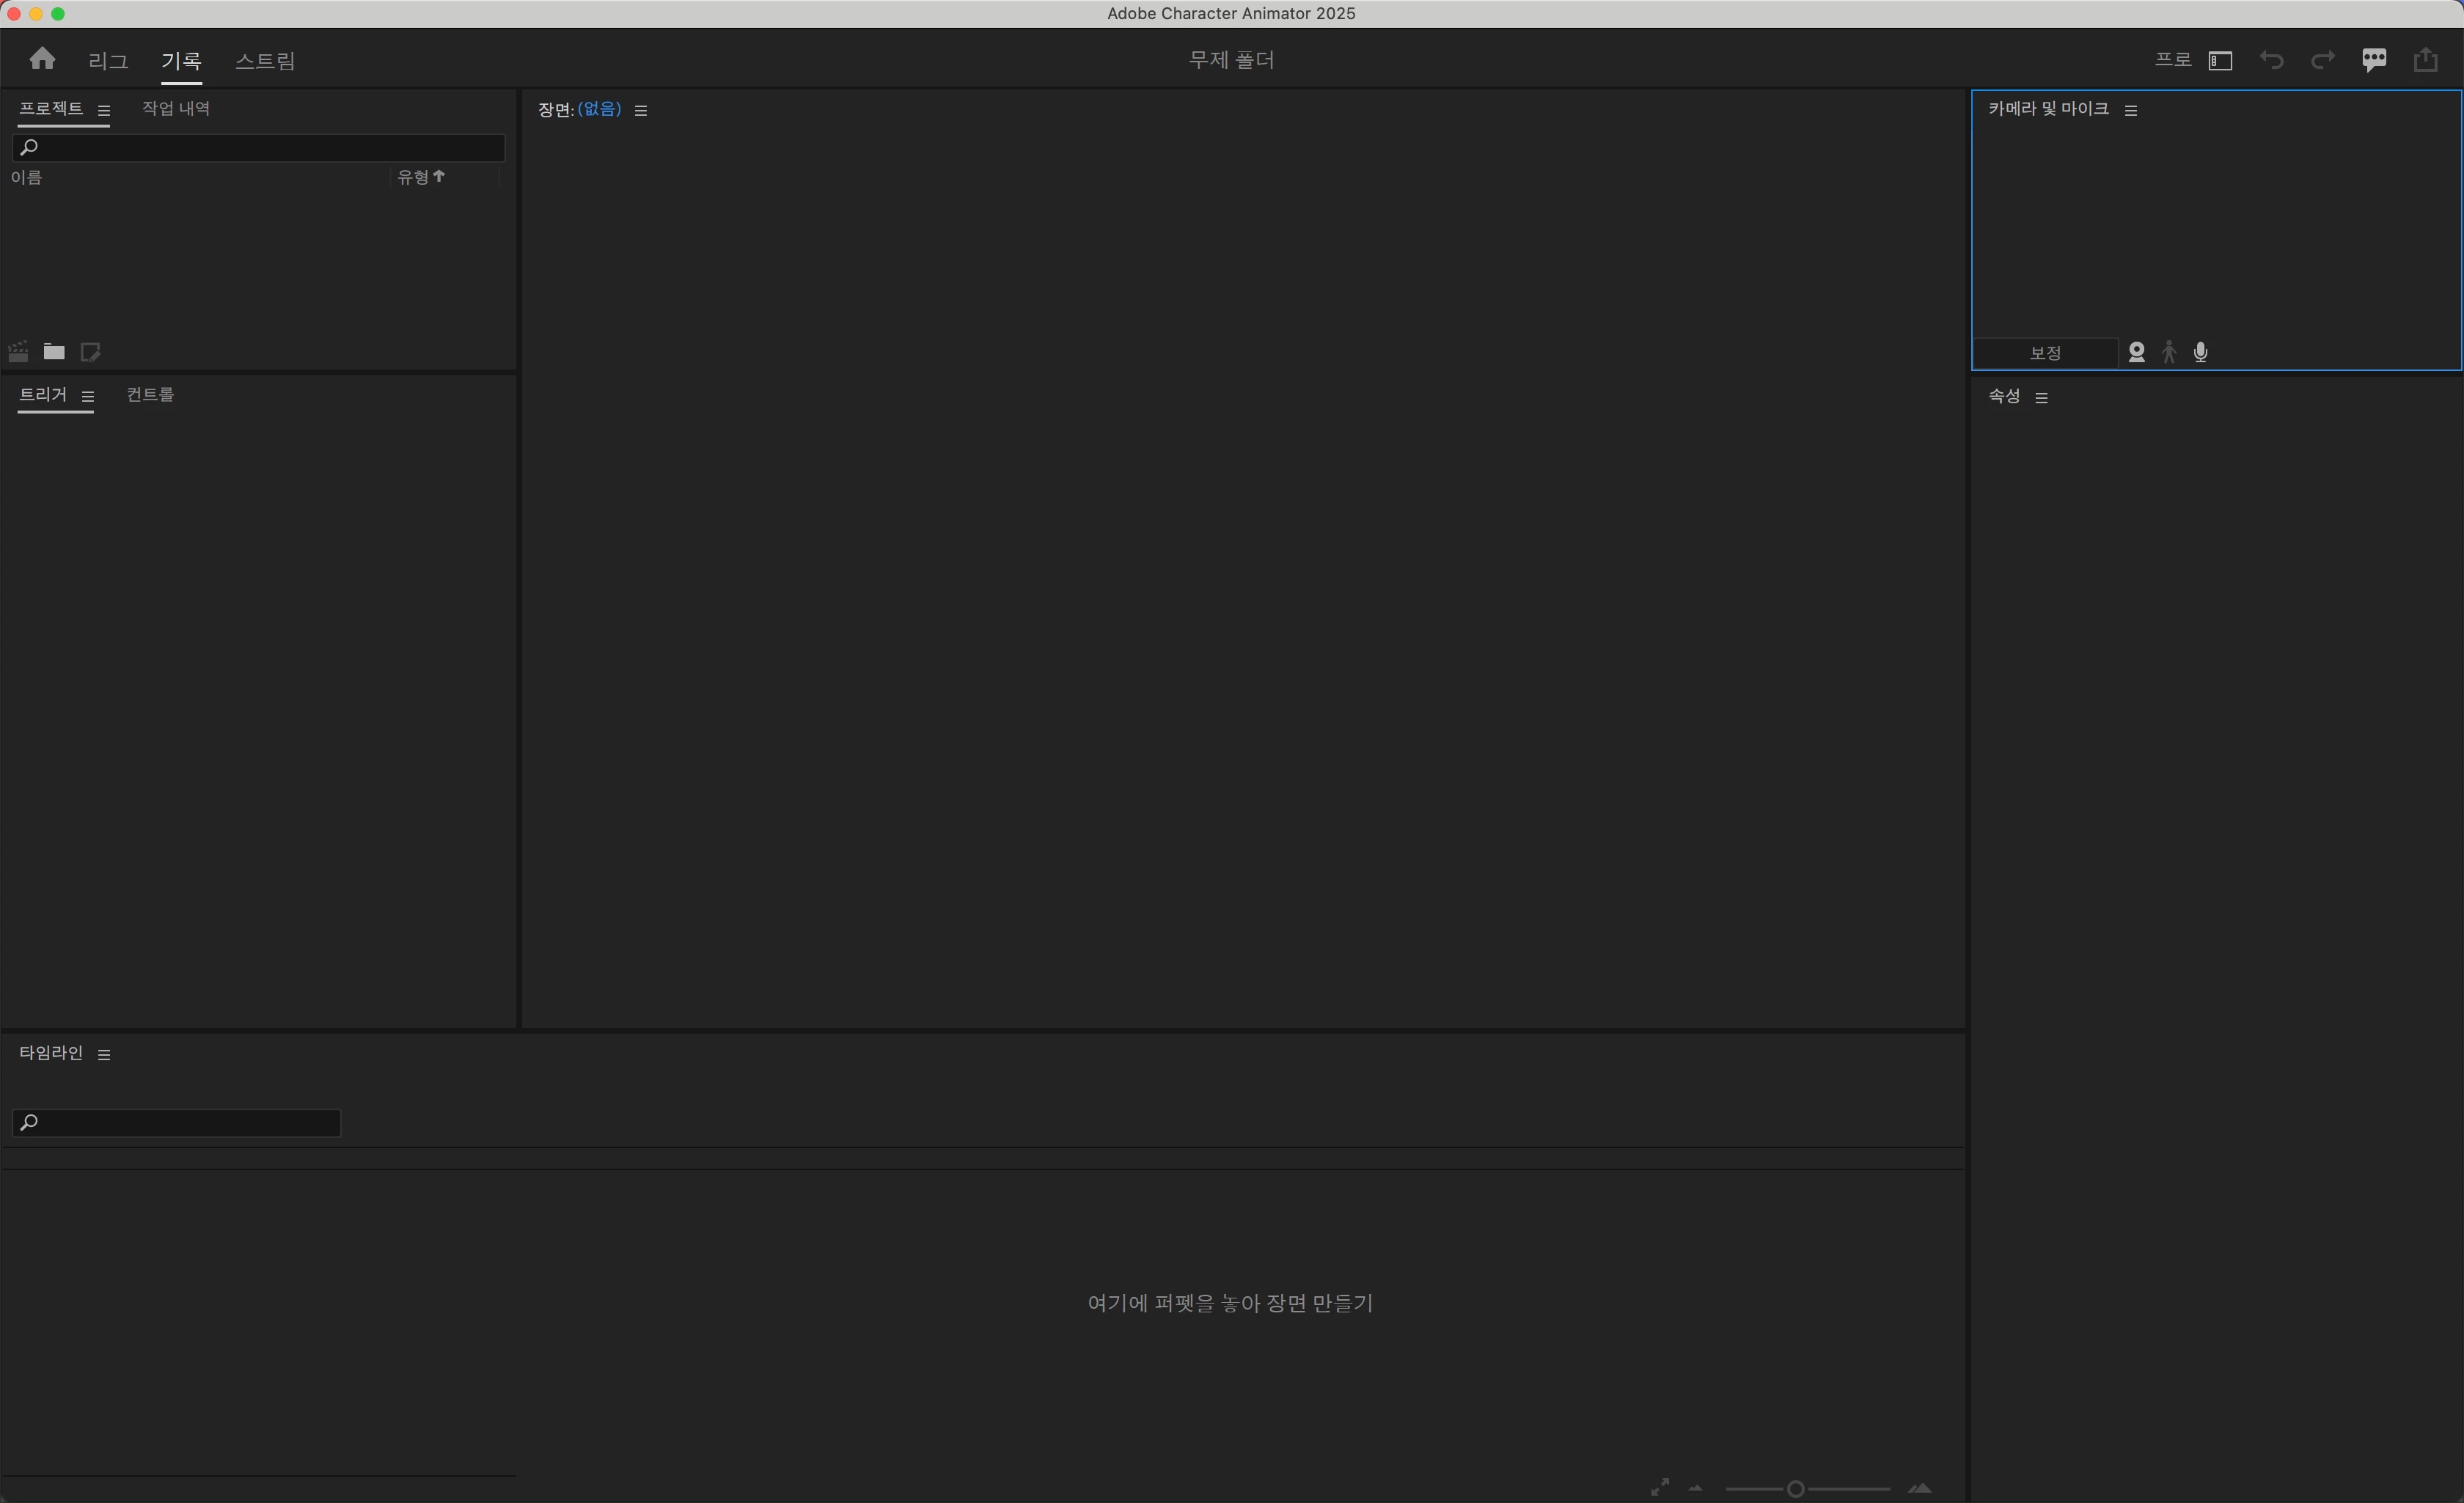
Task: Open the 프로젝트 panel menu
Action: (x=104, y=110)
